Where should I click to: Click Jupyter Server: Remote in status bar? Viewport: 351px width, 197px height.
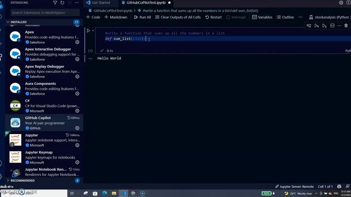tap(295, 187)
